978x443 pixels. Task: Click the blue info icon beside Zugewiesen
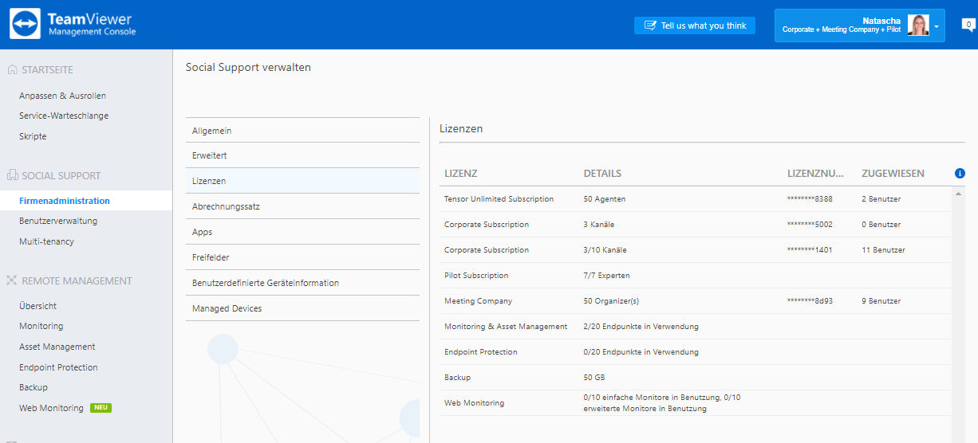pyautogui.click(x=960, y=173)
